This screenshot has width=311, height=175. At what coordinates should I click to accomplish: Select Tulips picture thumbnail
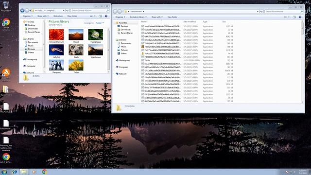tap(76, 67)
